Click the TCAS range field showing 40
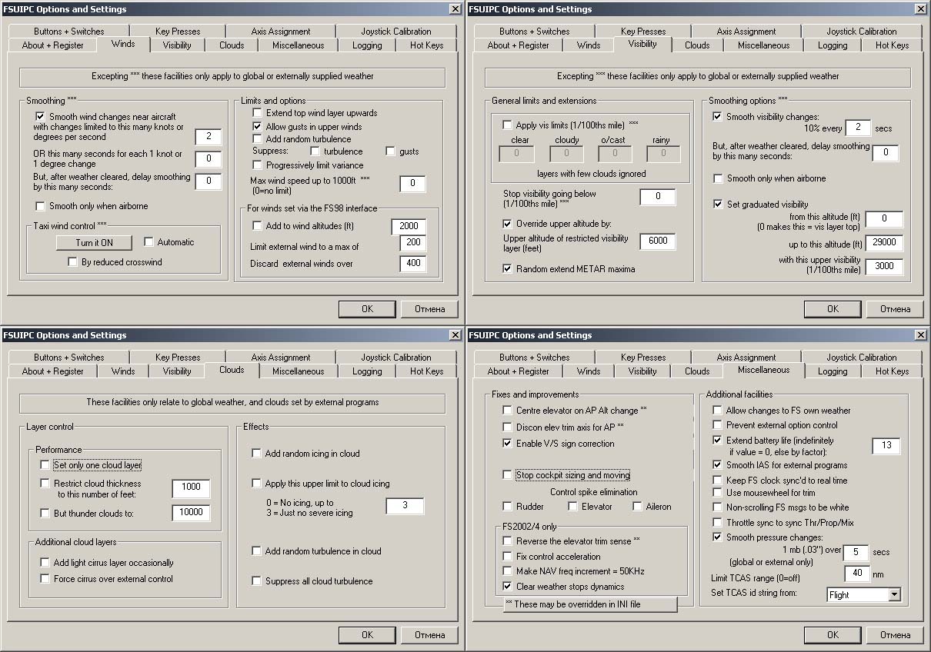Image resolution: width=931 pixels, height=652 pixels. [857, 574]
